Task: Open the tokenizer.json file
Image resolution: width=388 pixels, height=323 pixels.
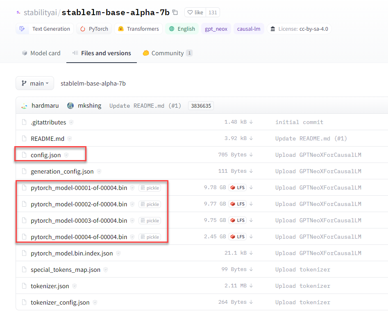Action: tap(50, 286)
